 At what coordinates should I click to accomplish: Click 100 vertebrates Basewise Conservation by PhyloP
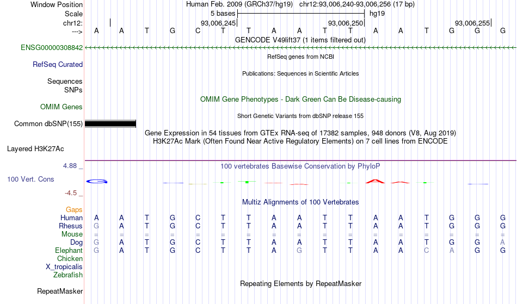(x=300, y=166)
